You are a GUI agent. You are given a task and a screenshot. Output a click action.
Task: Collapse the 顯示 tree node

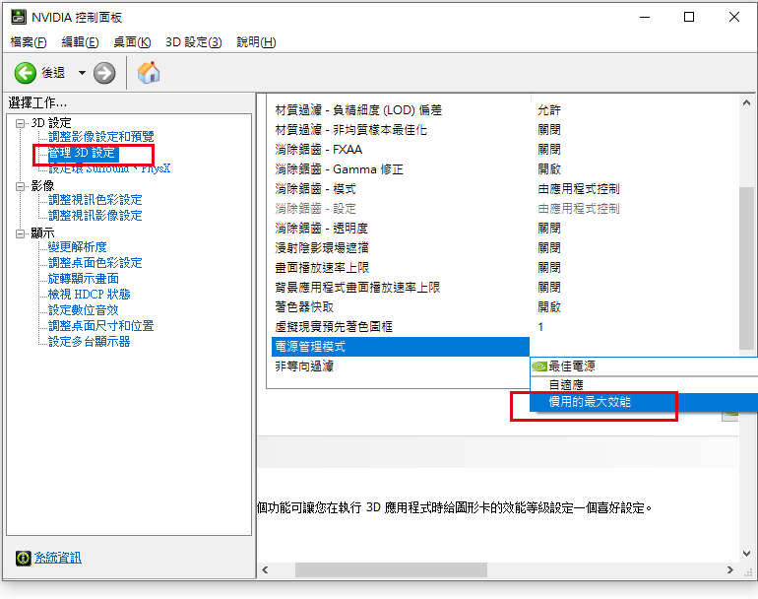coord(21,233)
